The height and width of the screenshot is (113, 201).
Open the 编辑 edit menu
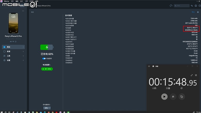tap(17, 1)
